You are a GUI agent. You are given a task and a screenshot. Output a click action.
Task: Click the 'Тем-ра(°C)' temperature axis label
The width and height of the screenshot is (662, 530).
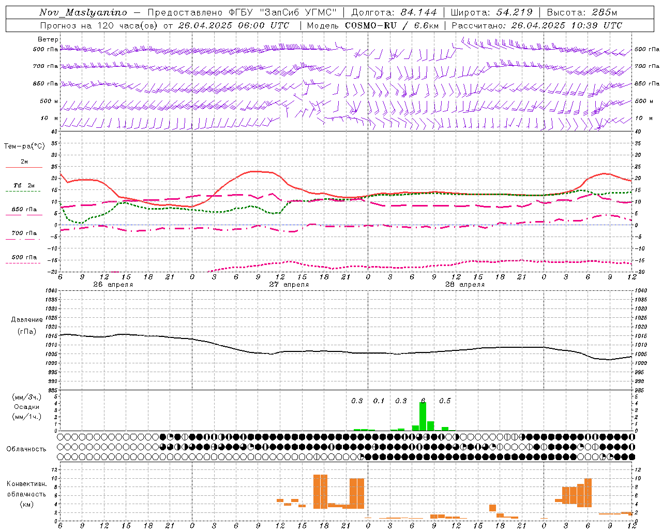(x=24, y=146)
